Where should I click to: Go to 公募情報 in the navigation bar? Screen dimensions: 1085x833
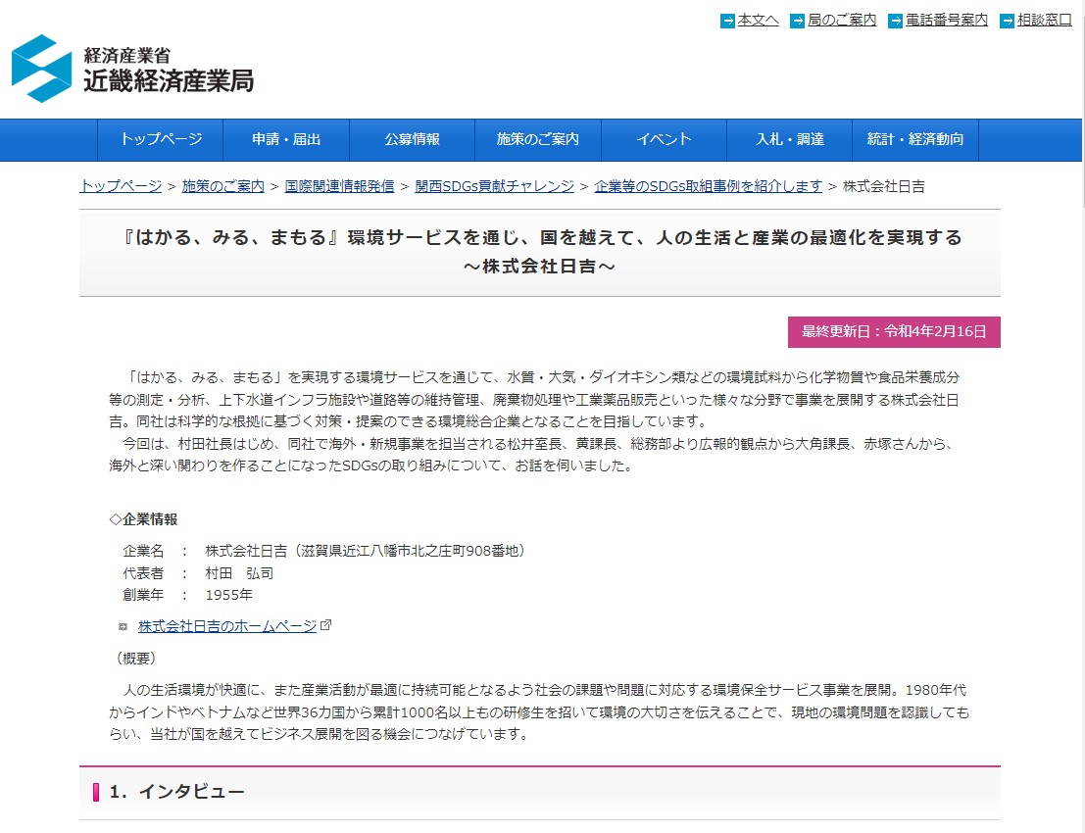pyautogui.click(x=412, y=140)
